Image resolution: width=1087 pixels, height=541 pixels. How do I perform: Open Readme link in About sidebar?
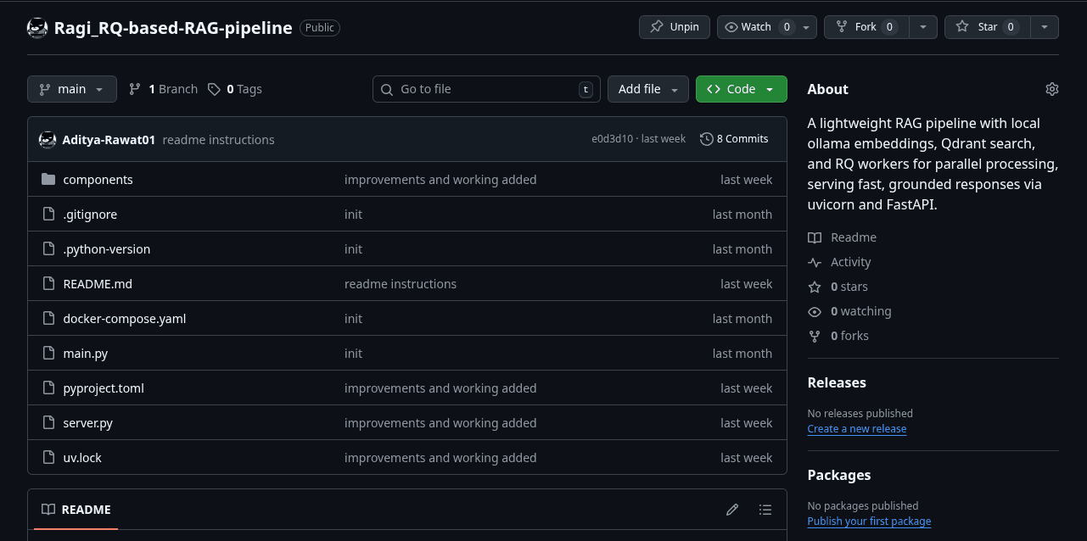853,237
